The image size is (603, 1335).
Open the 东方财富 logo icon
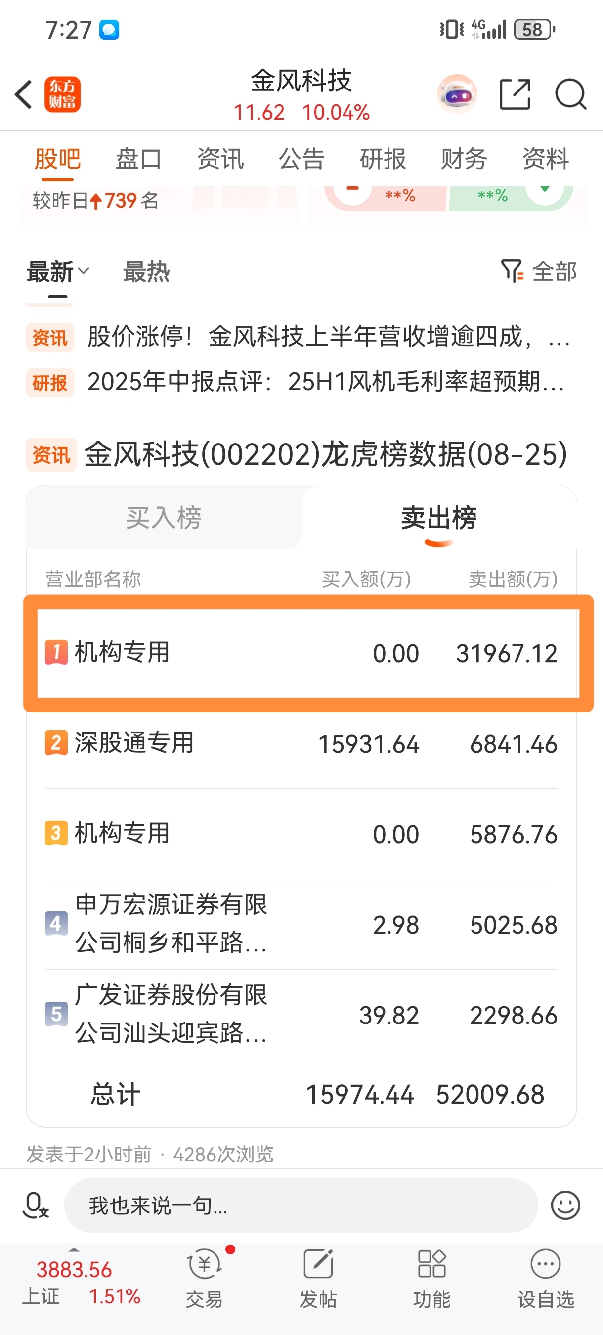[x=62, y=94]
